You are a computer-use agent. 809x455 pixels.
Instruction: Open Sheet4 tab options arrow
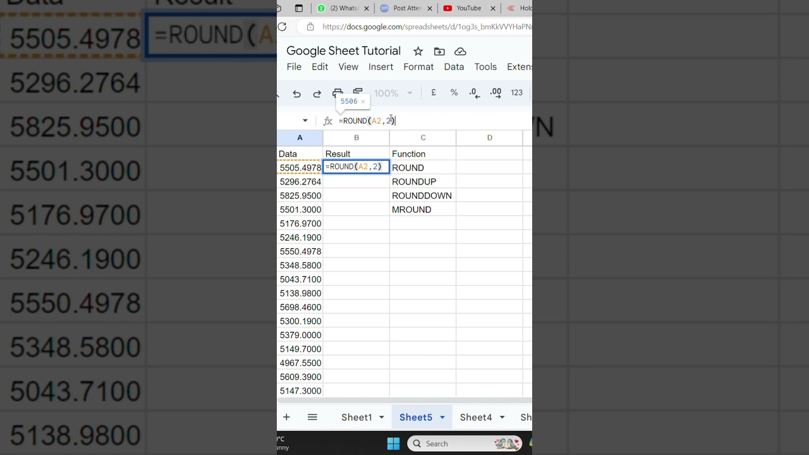point(502,417)
